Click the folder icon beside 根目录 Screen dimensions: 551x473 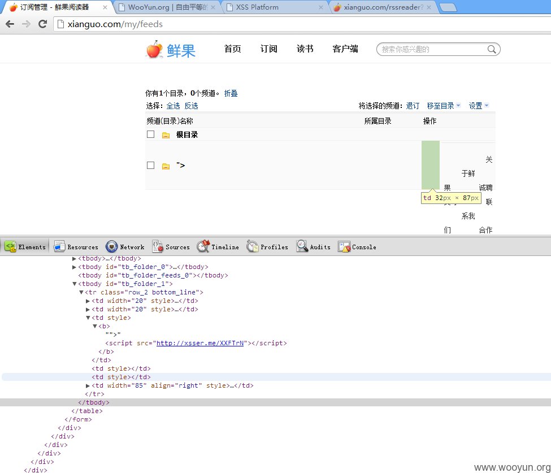click(166, 135)
